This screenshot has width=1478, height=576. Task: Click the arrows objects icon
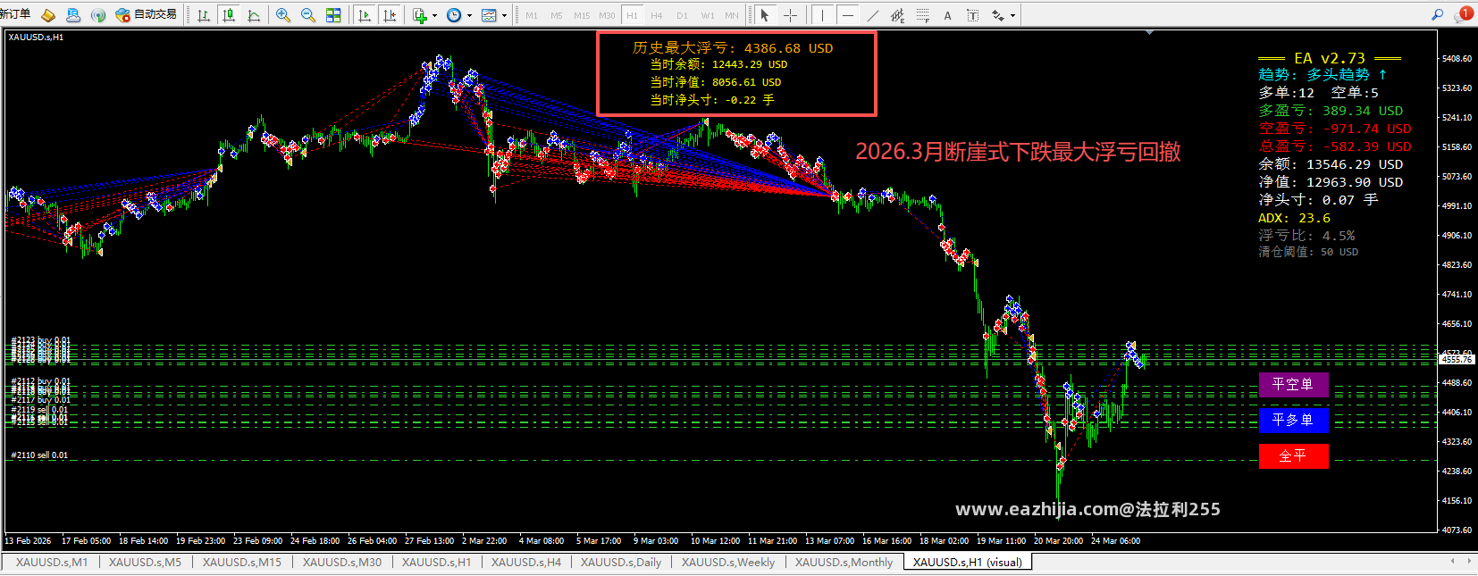pos(997,15)
